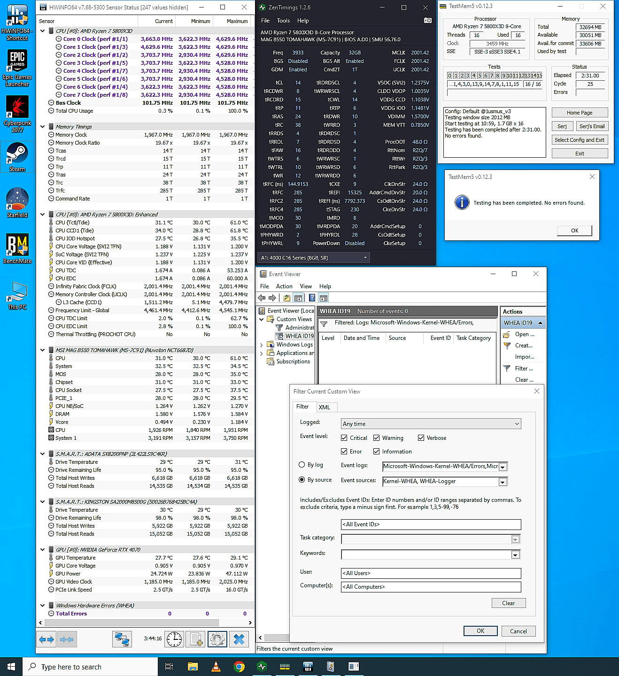The width and height of the screenshot is (619, 676).
Task: Click Task View taskbar icon
Action: [x=169, y=667]
